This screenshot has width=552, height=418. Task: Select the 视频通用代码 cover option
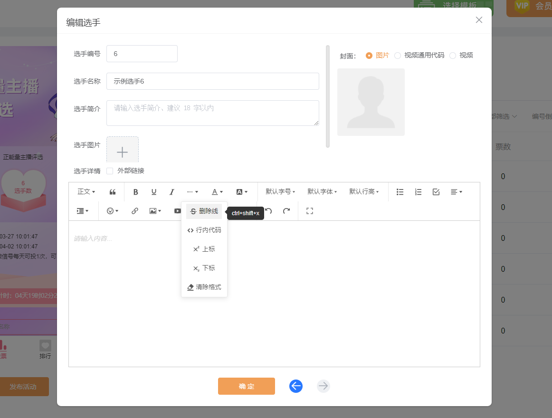click(398, 56)
